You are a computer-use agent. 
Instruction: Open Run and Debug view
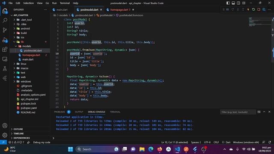pyautogui.click(x=5, y=40)
